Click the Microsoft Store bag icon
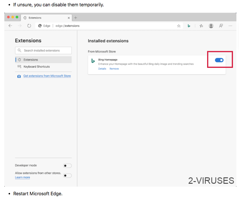 [x=19, y=76]
